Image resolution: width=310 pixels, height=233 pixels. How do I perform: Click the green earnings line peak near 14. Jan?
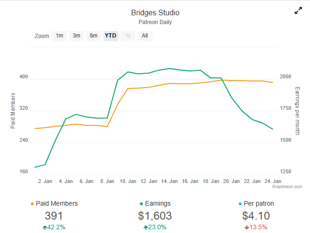[x=169, y=69]
